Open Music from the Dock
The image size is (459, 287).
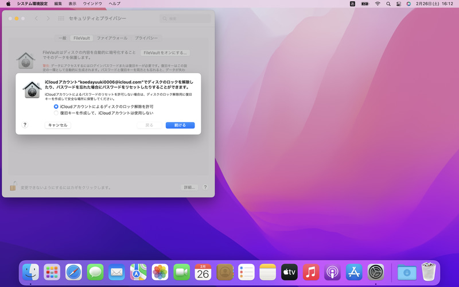click(x=311, y=272)
